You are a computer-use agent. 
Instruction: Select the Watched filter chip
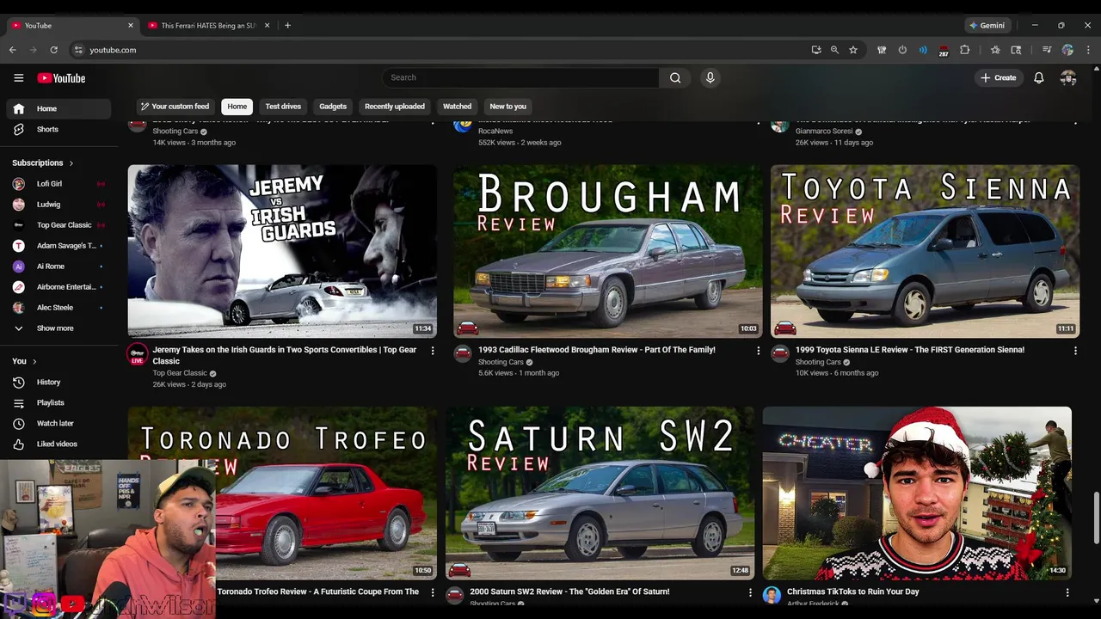click(457, 107)
